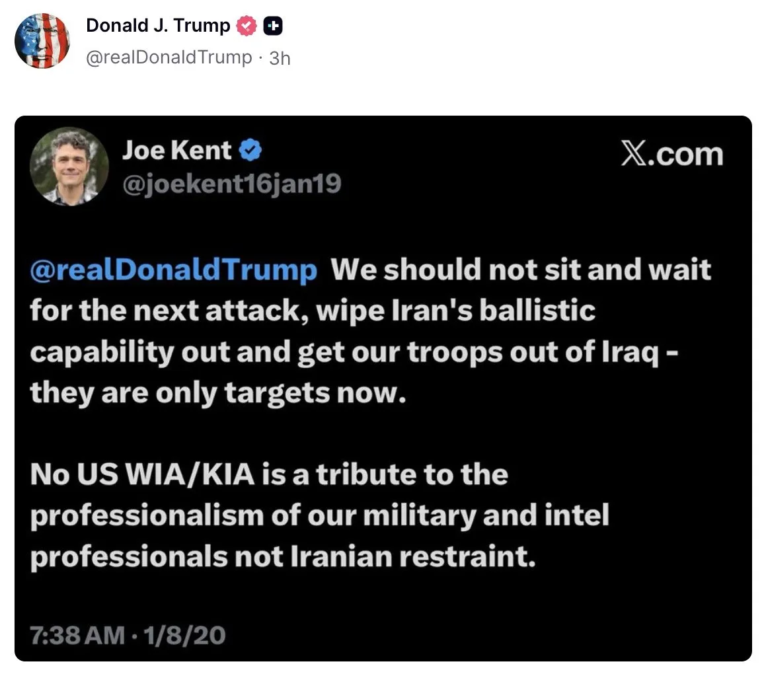Open the "Donald J. Trump" display name
The width and height of the screenshot is (764, 674).
[x=158, y=26]
